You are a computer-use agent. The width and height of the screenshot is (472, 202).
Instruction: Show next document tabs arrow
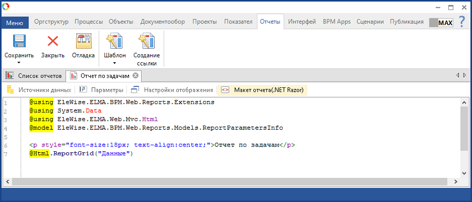pyautogui.click(x=465, y=75)
